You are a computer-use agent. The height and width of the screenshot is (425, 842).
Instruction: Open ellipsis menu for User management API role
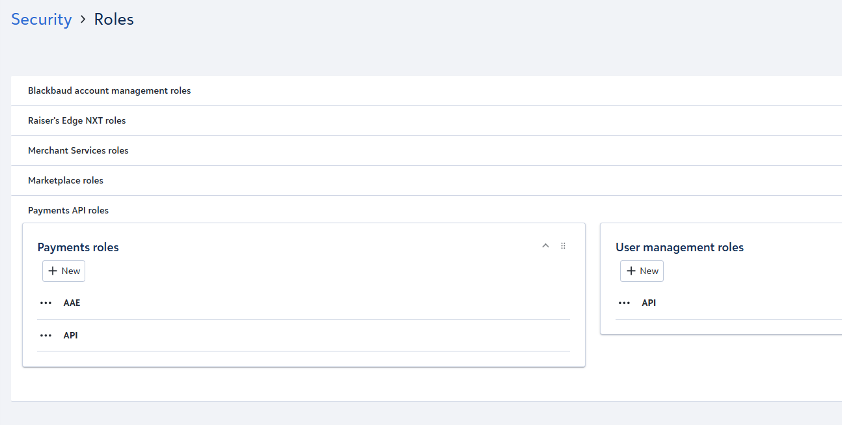(624, 303)
